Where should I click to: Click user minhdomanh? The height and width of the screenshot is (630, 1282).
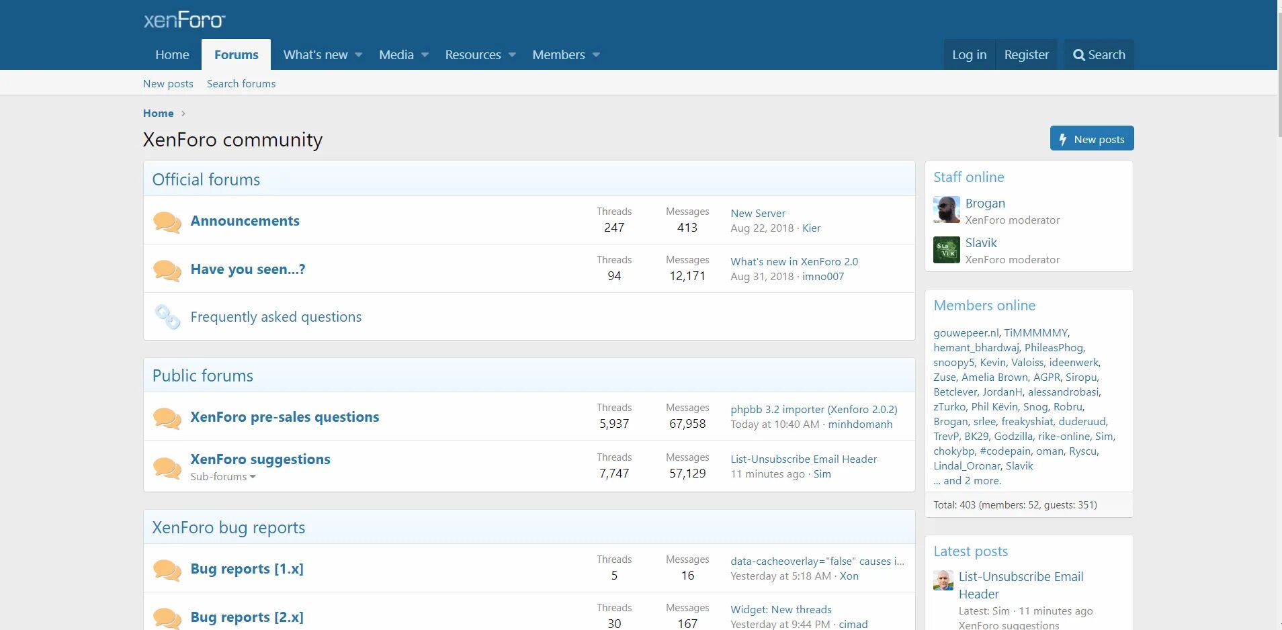(x=860, y=424)
